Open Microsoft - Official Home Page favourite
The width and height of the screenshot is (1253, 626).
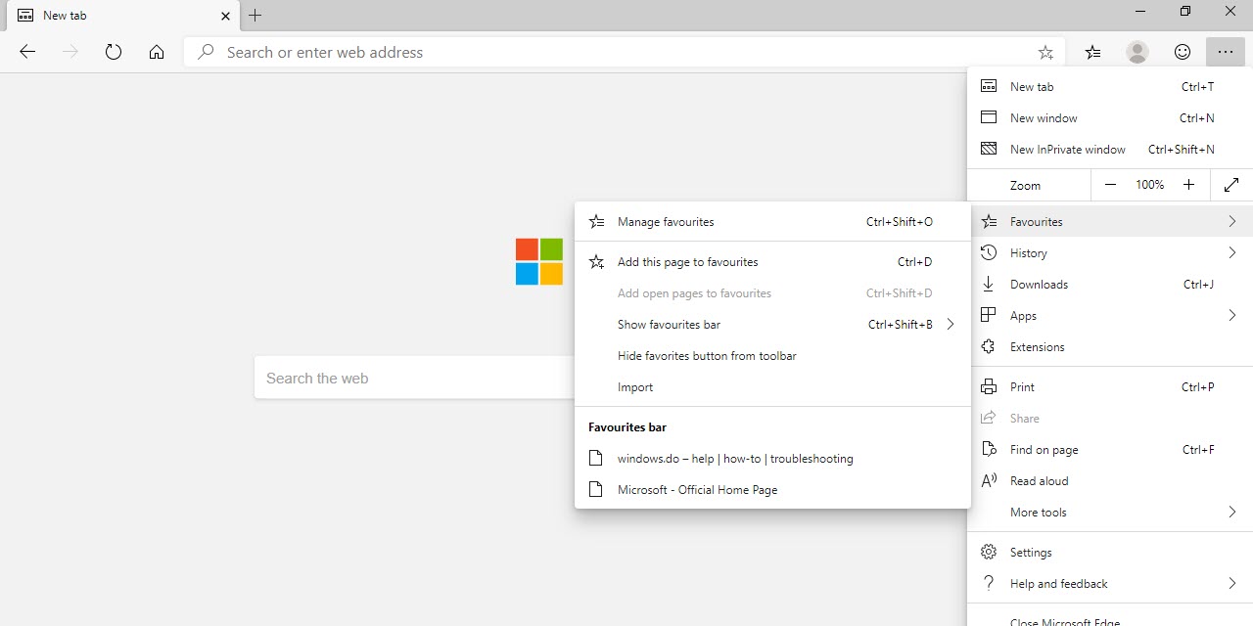[x=697, y=490]
